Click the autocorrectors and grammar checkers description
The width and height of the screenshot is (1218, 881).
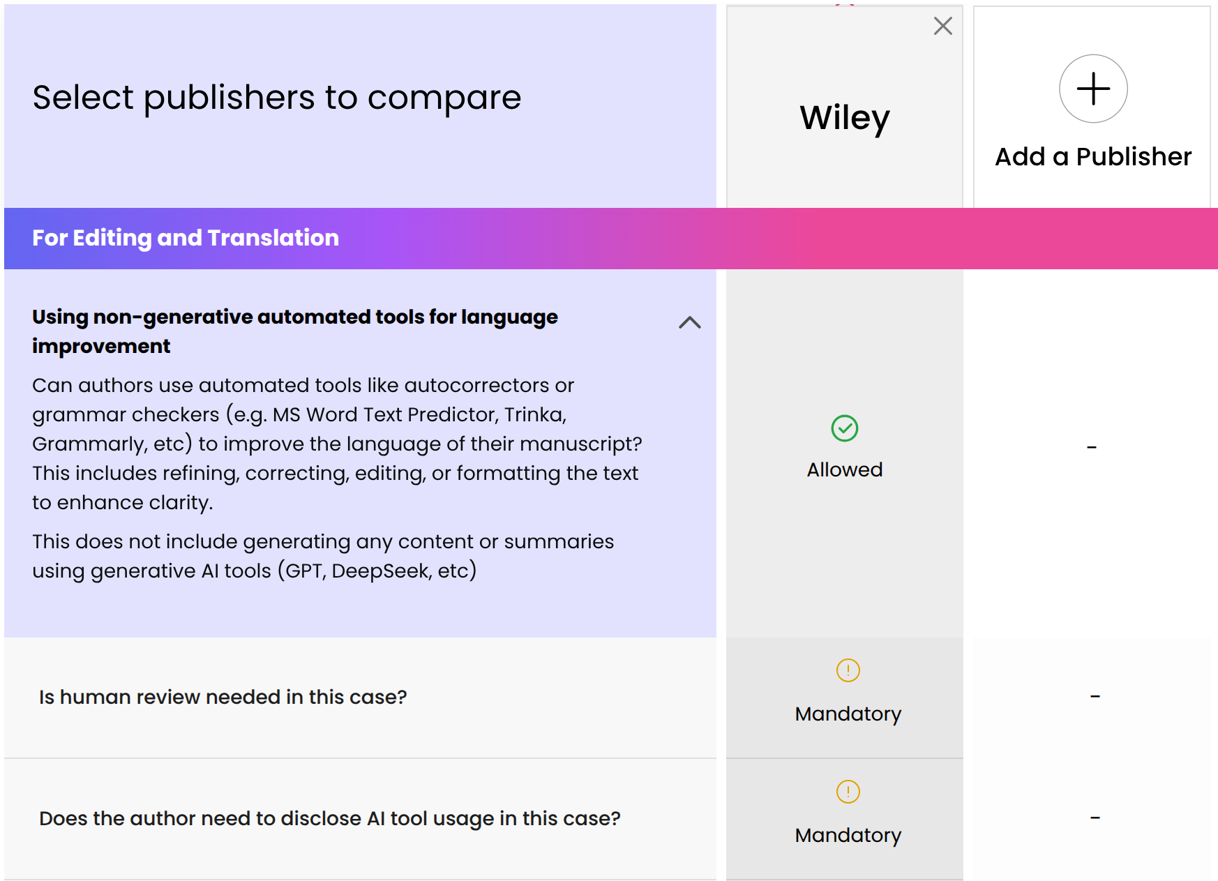pos(336,444)
